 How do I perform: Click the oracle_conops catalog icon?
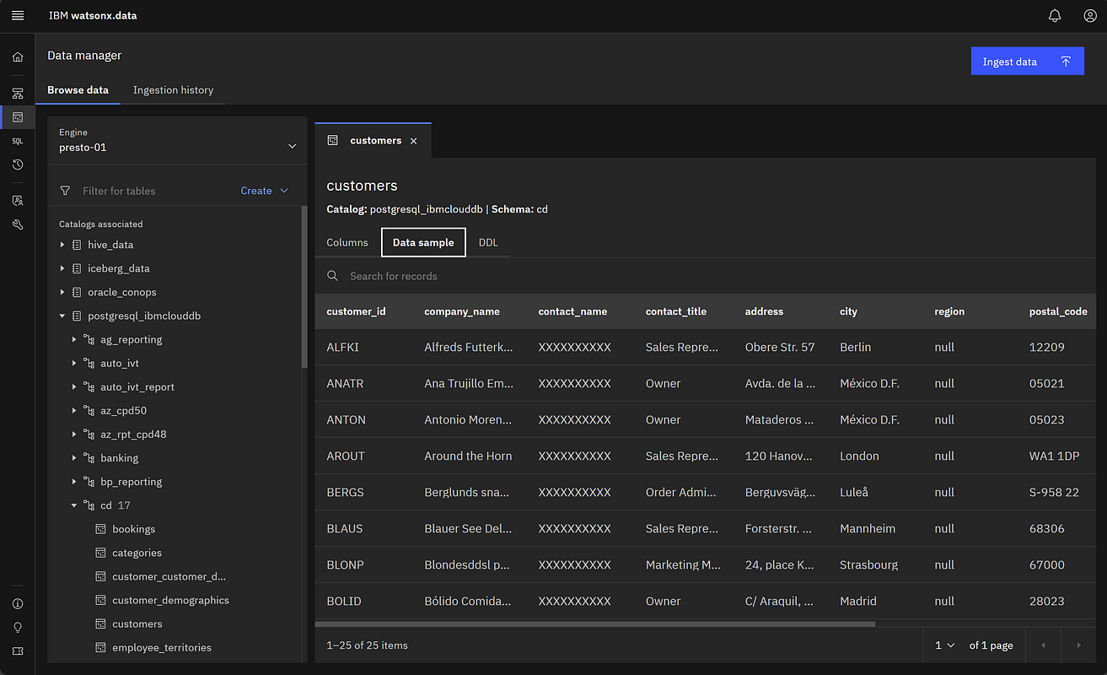point(77,292)
